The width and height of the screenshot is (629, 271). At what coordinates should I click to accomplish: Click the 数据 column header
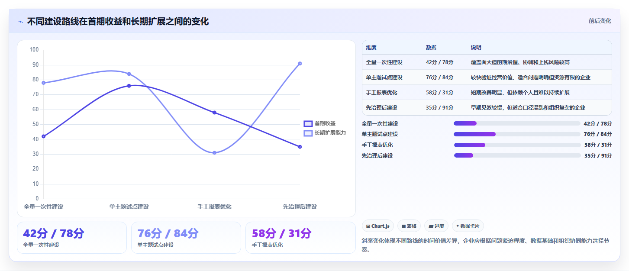(x=431, y=48)
